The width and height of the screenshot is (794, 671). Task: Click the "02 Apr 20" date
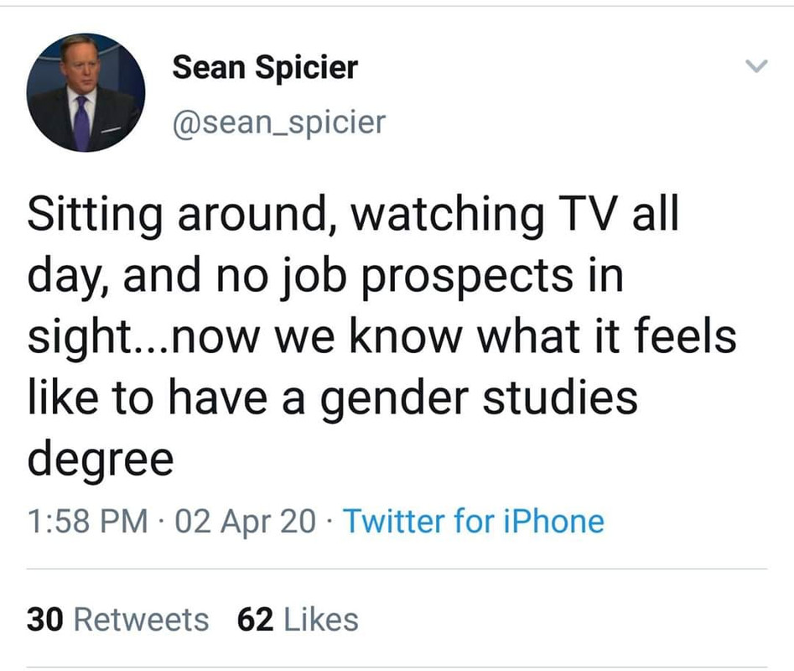(x=247, y=522)
